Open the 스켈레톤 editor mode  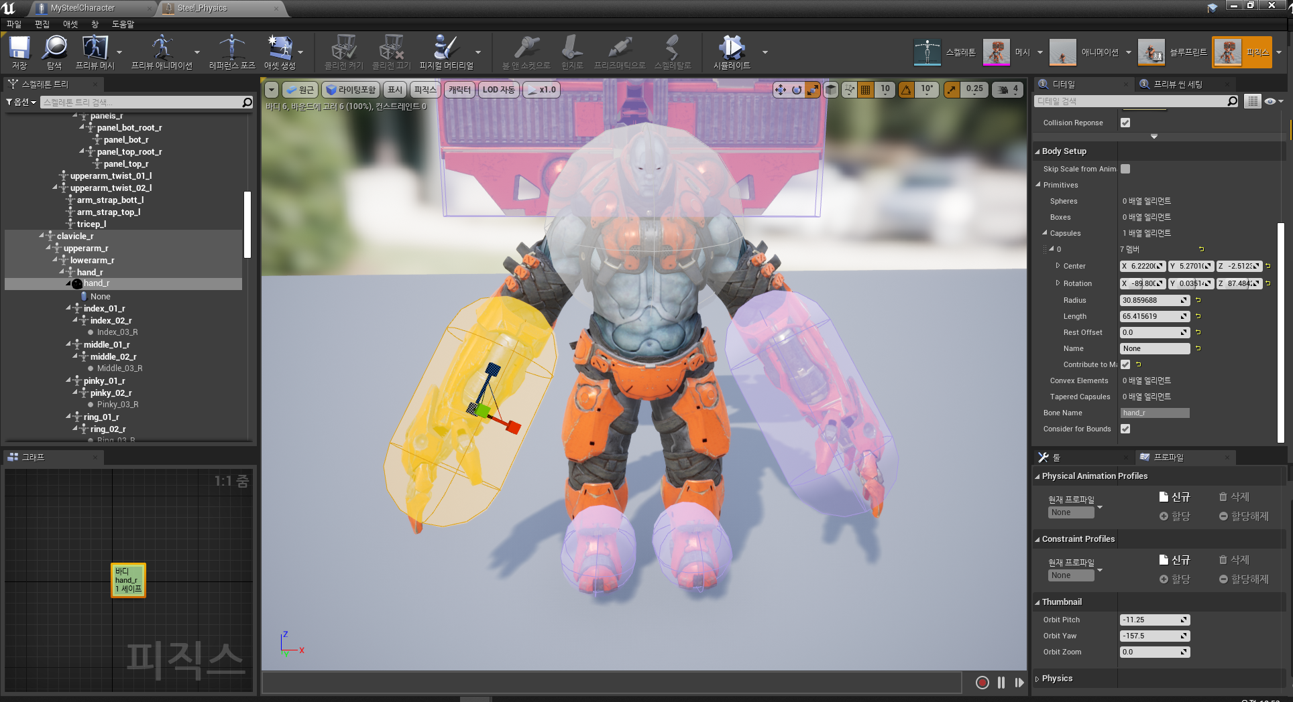[x=945, y=52]
